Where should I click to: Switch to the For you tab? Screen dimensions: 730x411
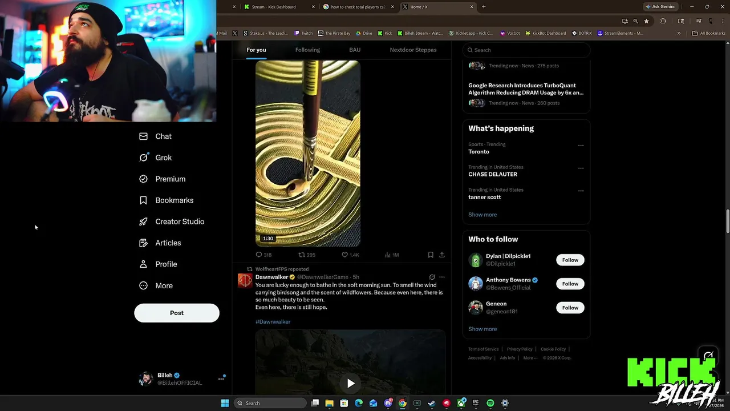tap(256, 50)
